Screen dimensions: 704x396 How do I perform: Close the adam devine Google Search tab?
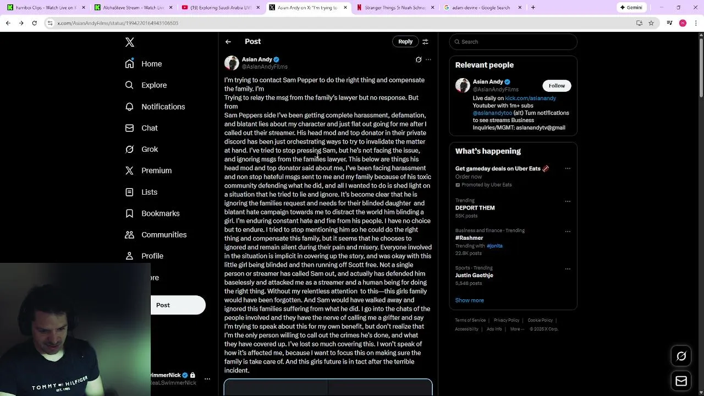(520, 8)
